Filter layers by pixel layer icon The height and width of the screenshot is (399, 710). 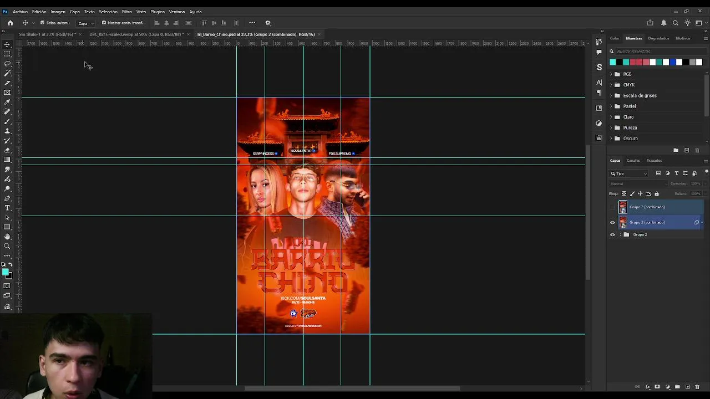click(x=658, y=173)
